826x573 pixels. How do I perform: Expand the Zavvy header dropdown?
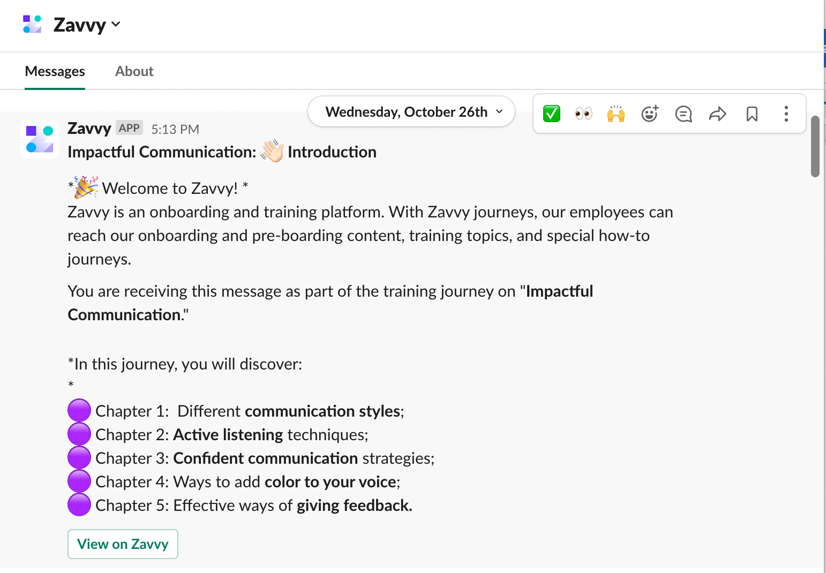click(x=116, y=25)
